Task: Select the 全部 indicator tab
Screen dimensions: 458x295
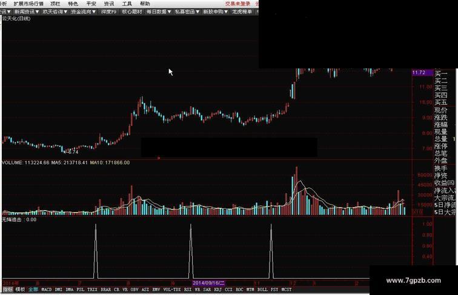Action: pyautogui.click(x=33, y=290)
